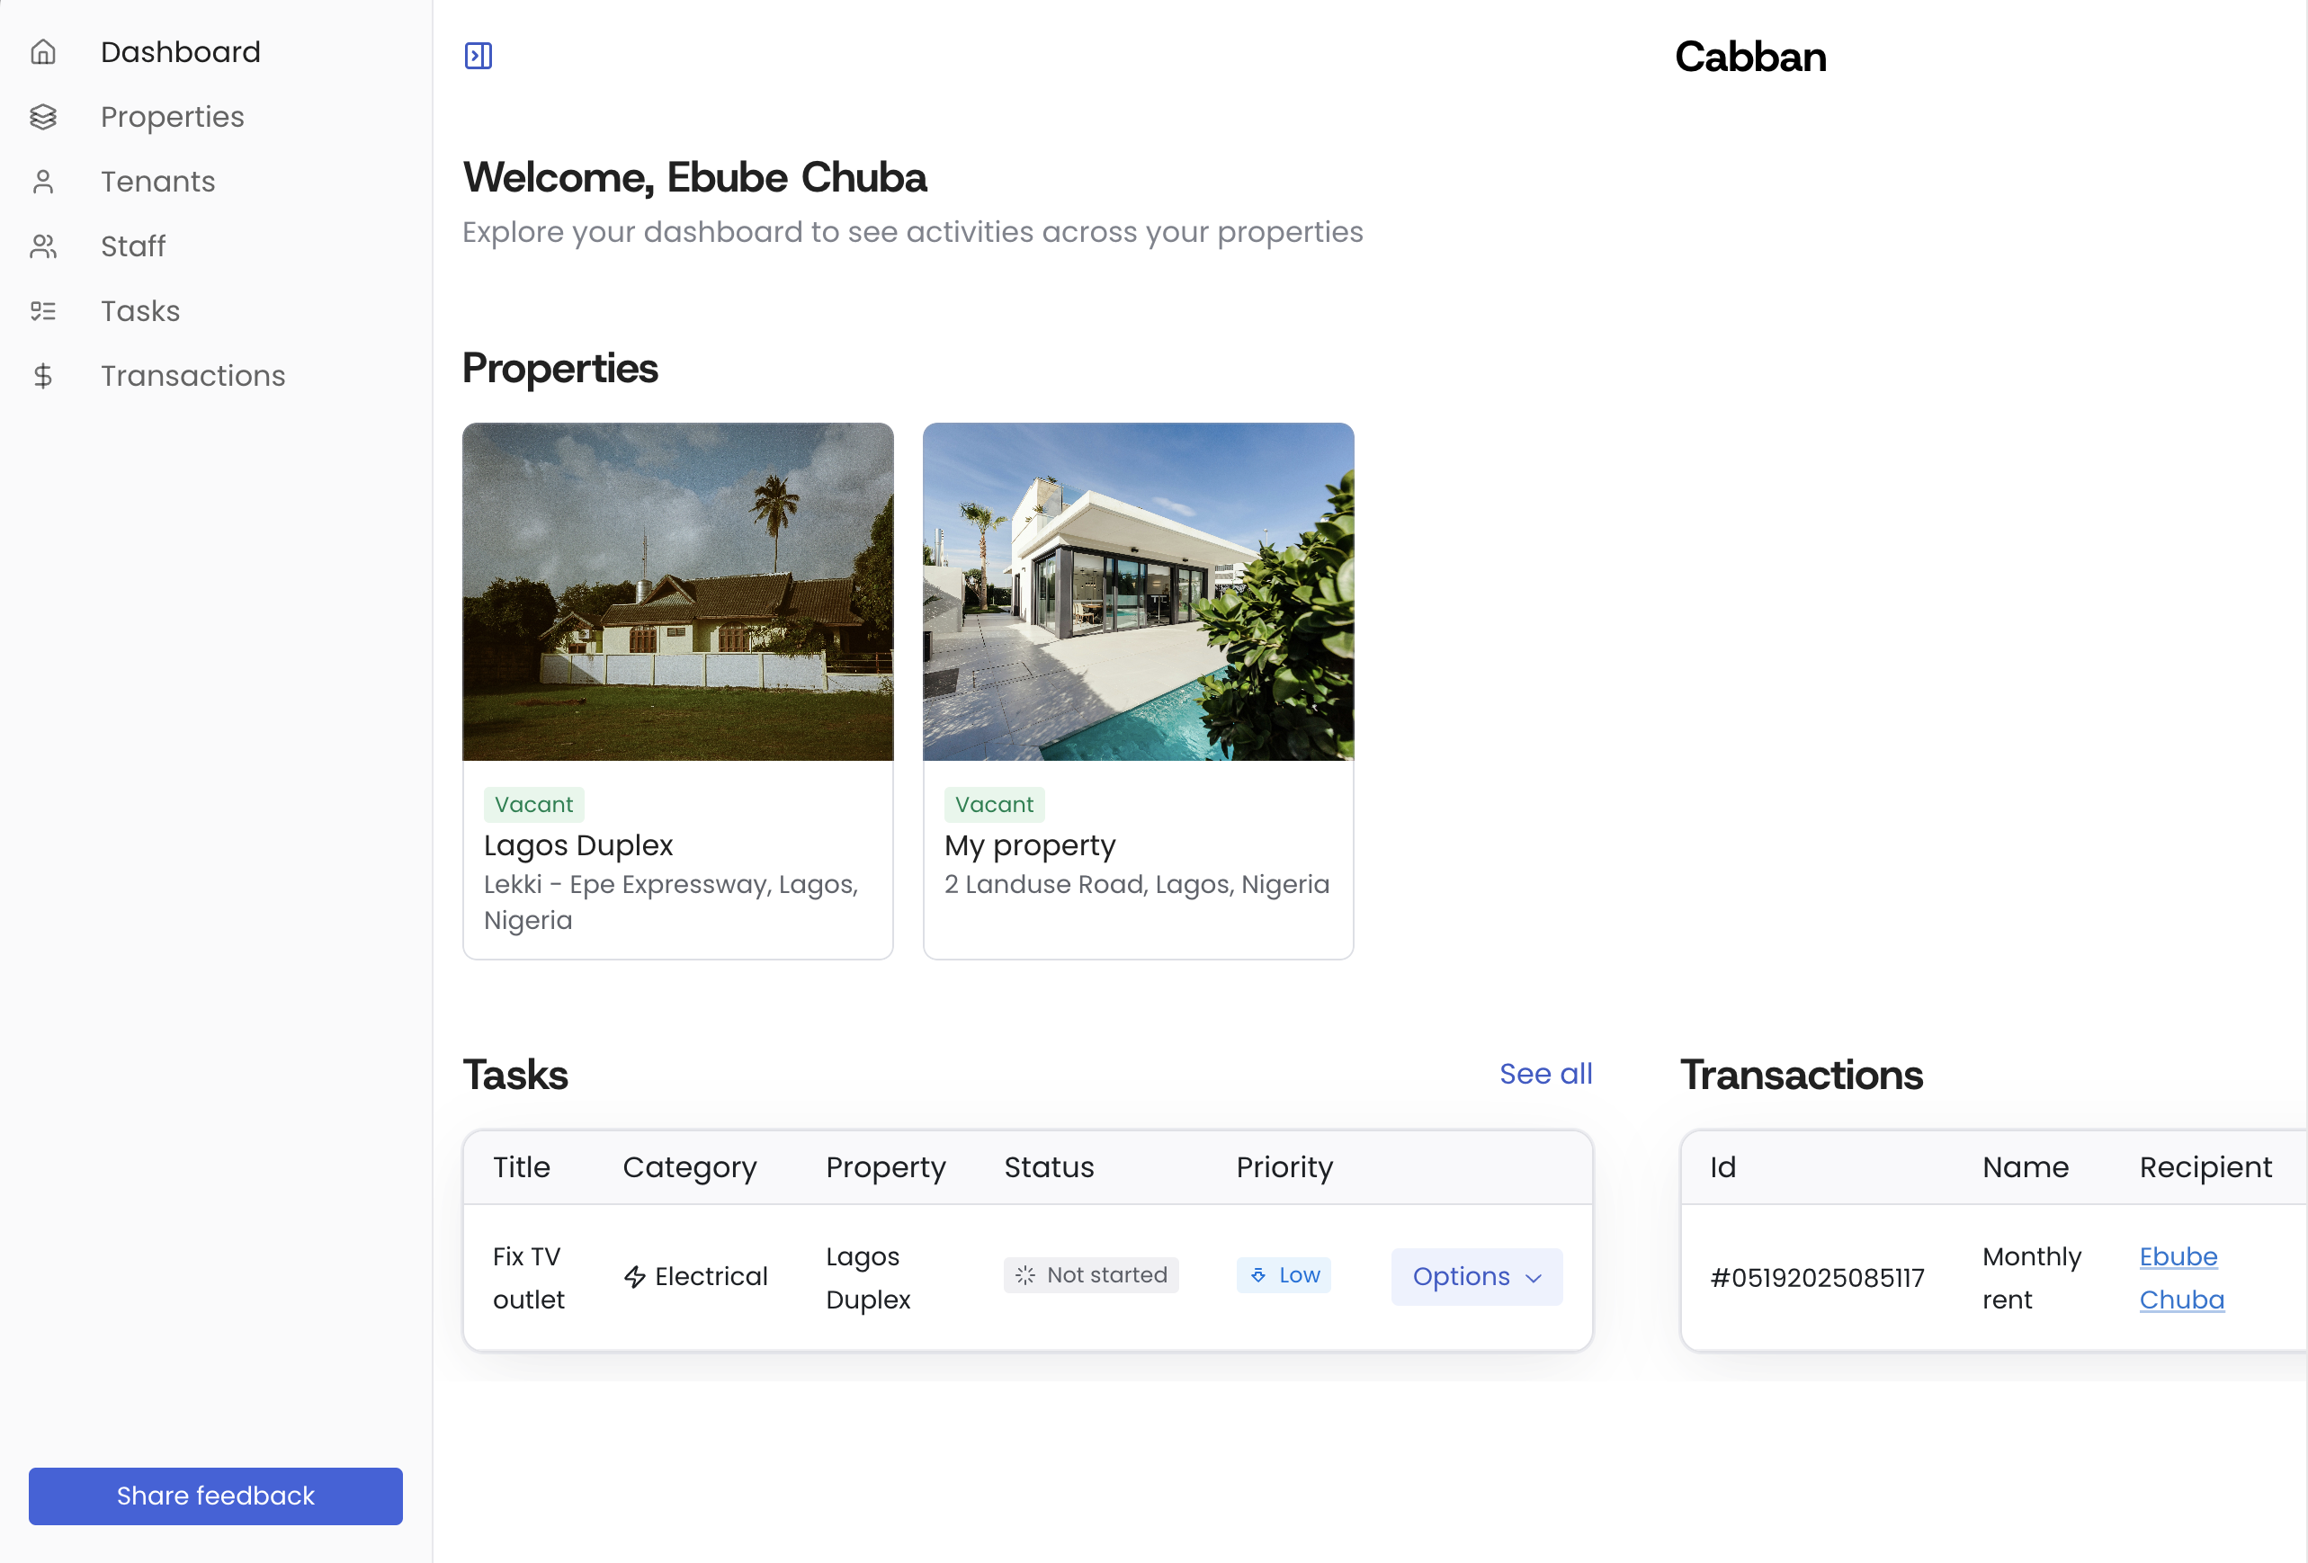This screenshot has width=2308, height=1563.
Task: Click the Share feedback button
Action: pyautogui.click(x=214, y=1496)
